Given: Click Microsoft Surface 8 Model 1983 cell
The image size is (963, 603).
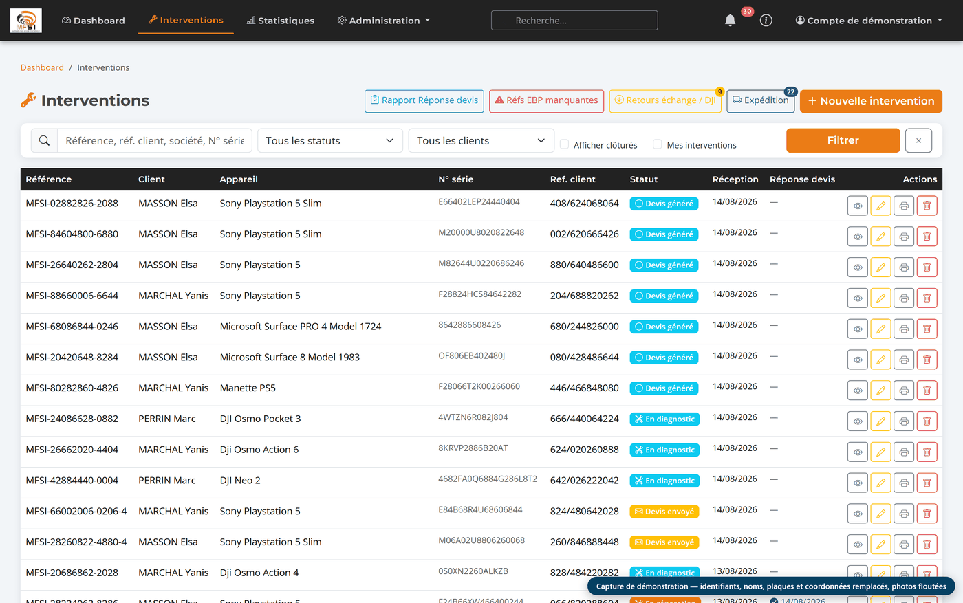Looking at the screenshot, I should (290, 357).
